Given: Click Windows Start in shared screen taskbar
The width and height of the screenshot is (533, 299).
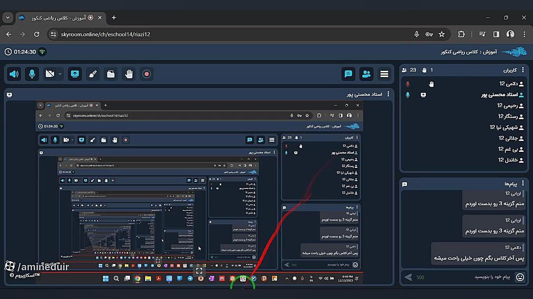Looking at the screenshot, I should tap(106, 278).
